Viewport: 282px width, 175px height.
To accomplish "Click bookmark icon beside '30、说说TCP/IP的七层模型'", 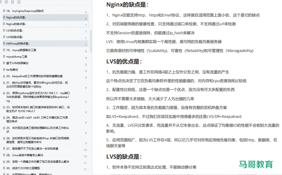I will coord(3,168).
